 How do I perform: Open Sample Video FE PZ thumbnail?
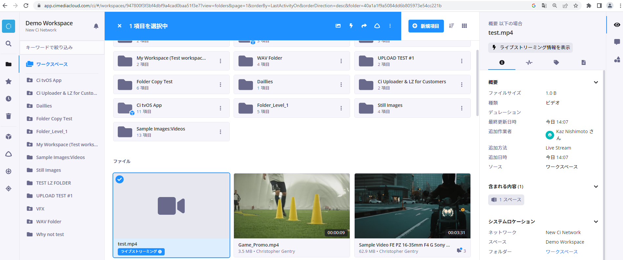click(412, 206)
